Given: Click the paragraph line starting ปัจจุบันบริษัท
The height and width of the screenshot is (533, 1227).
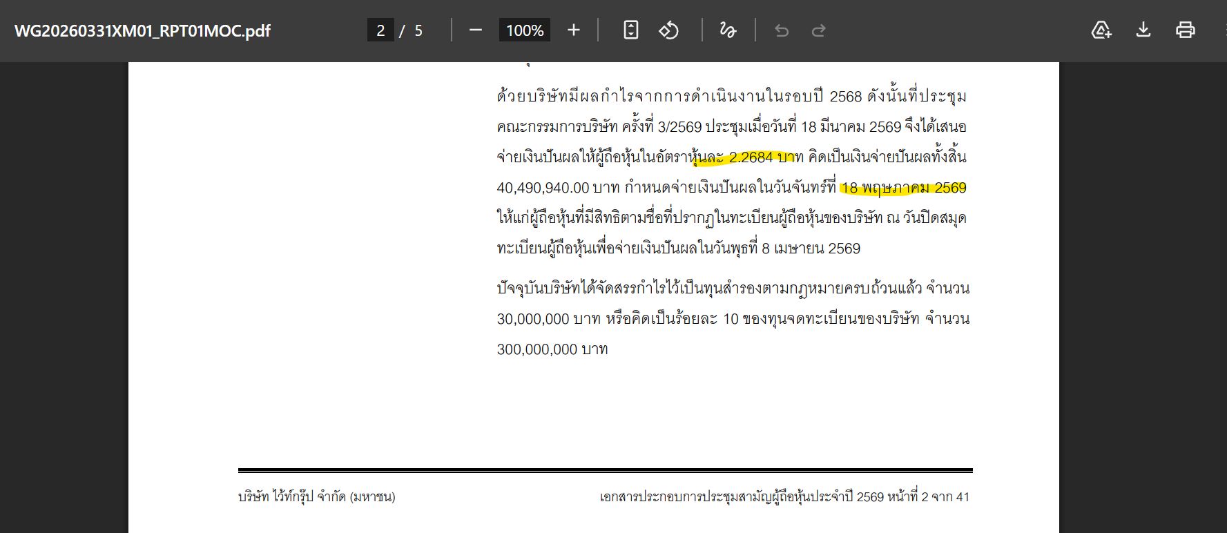Looking at the screenshot, I should tap(733, 288).
